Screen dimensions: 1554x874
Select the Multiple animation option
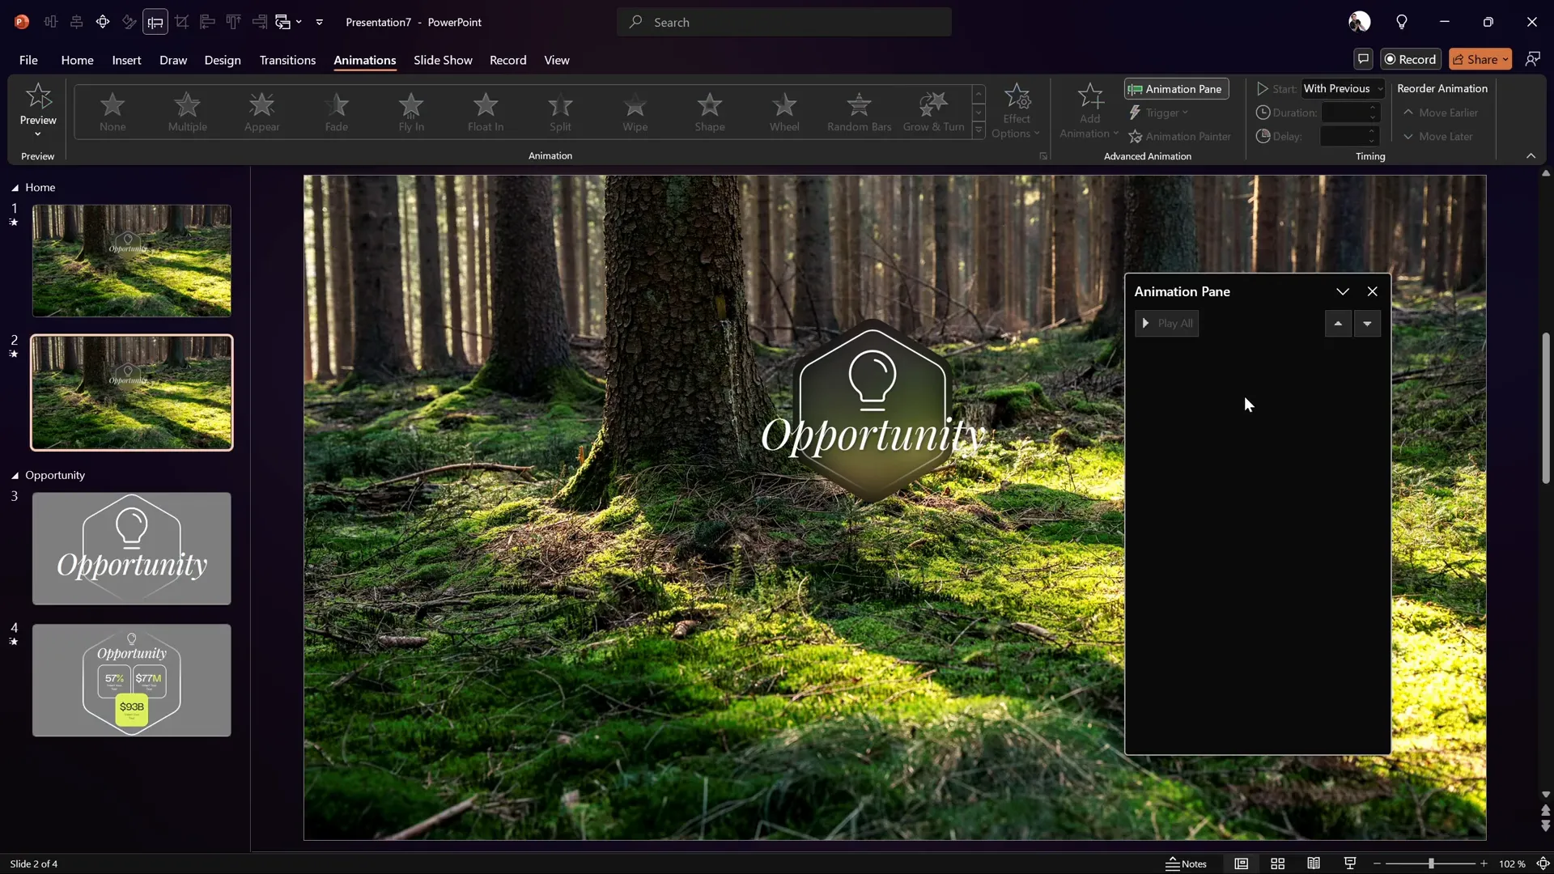(x=187, y=112)
